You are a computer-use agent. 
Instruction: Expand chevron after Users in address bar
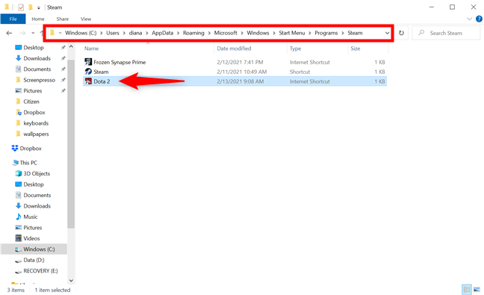pyautogui.click(x=124, y=33)
